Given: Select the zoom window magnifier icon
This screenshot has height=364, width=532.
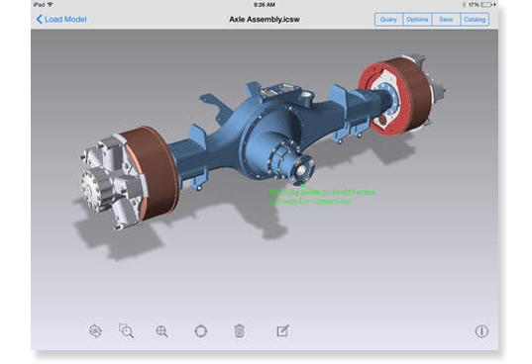Looking at the screenshot, I should 126,330.
